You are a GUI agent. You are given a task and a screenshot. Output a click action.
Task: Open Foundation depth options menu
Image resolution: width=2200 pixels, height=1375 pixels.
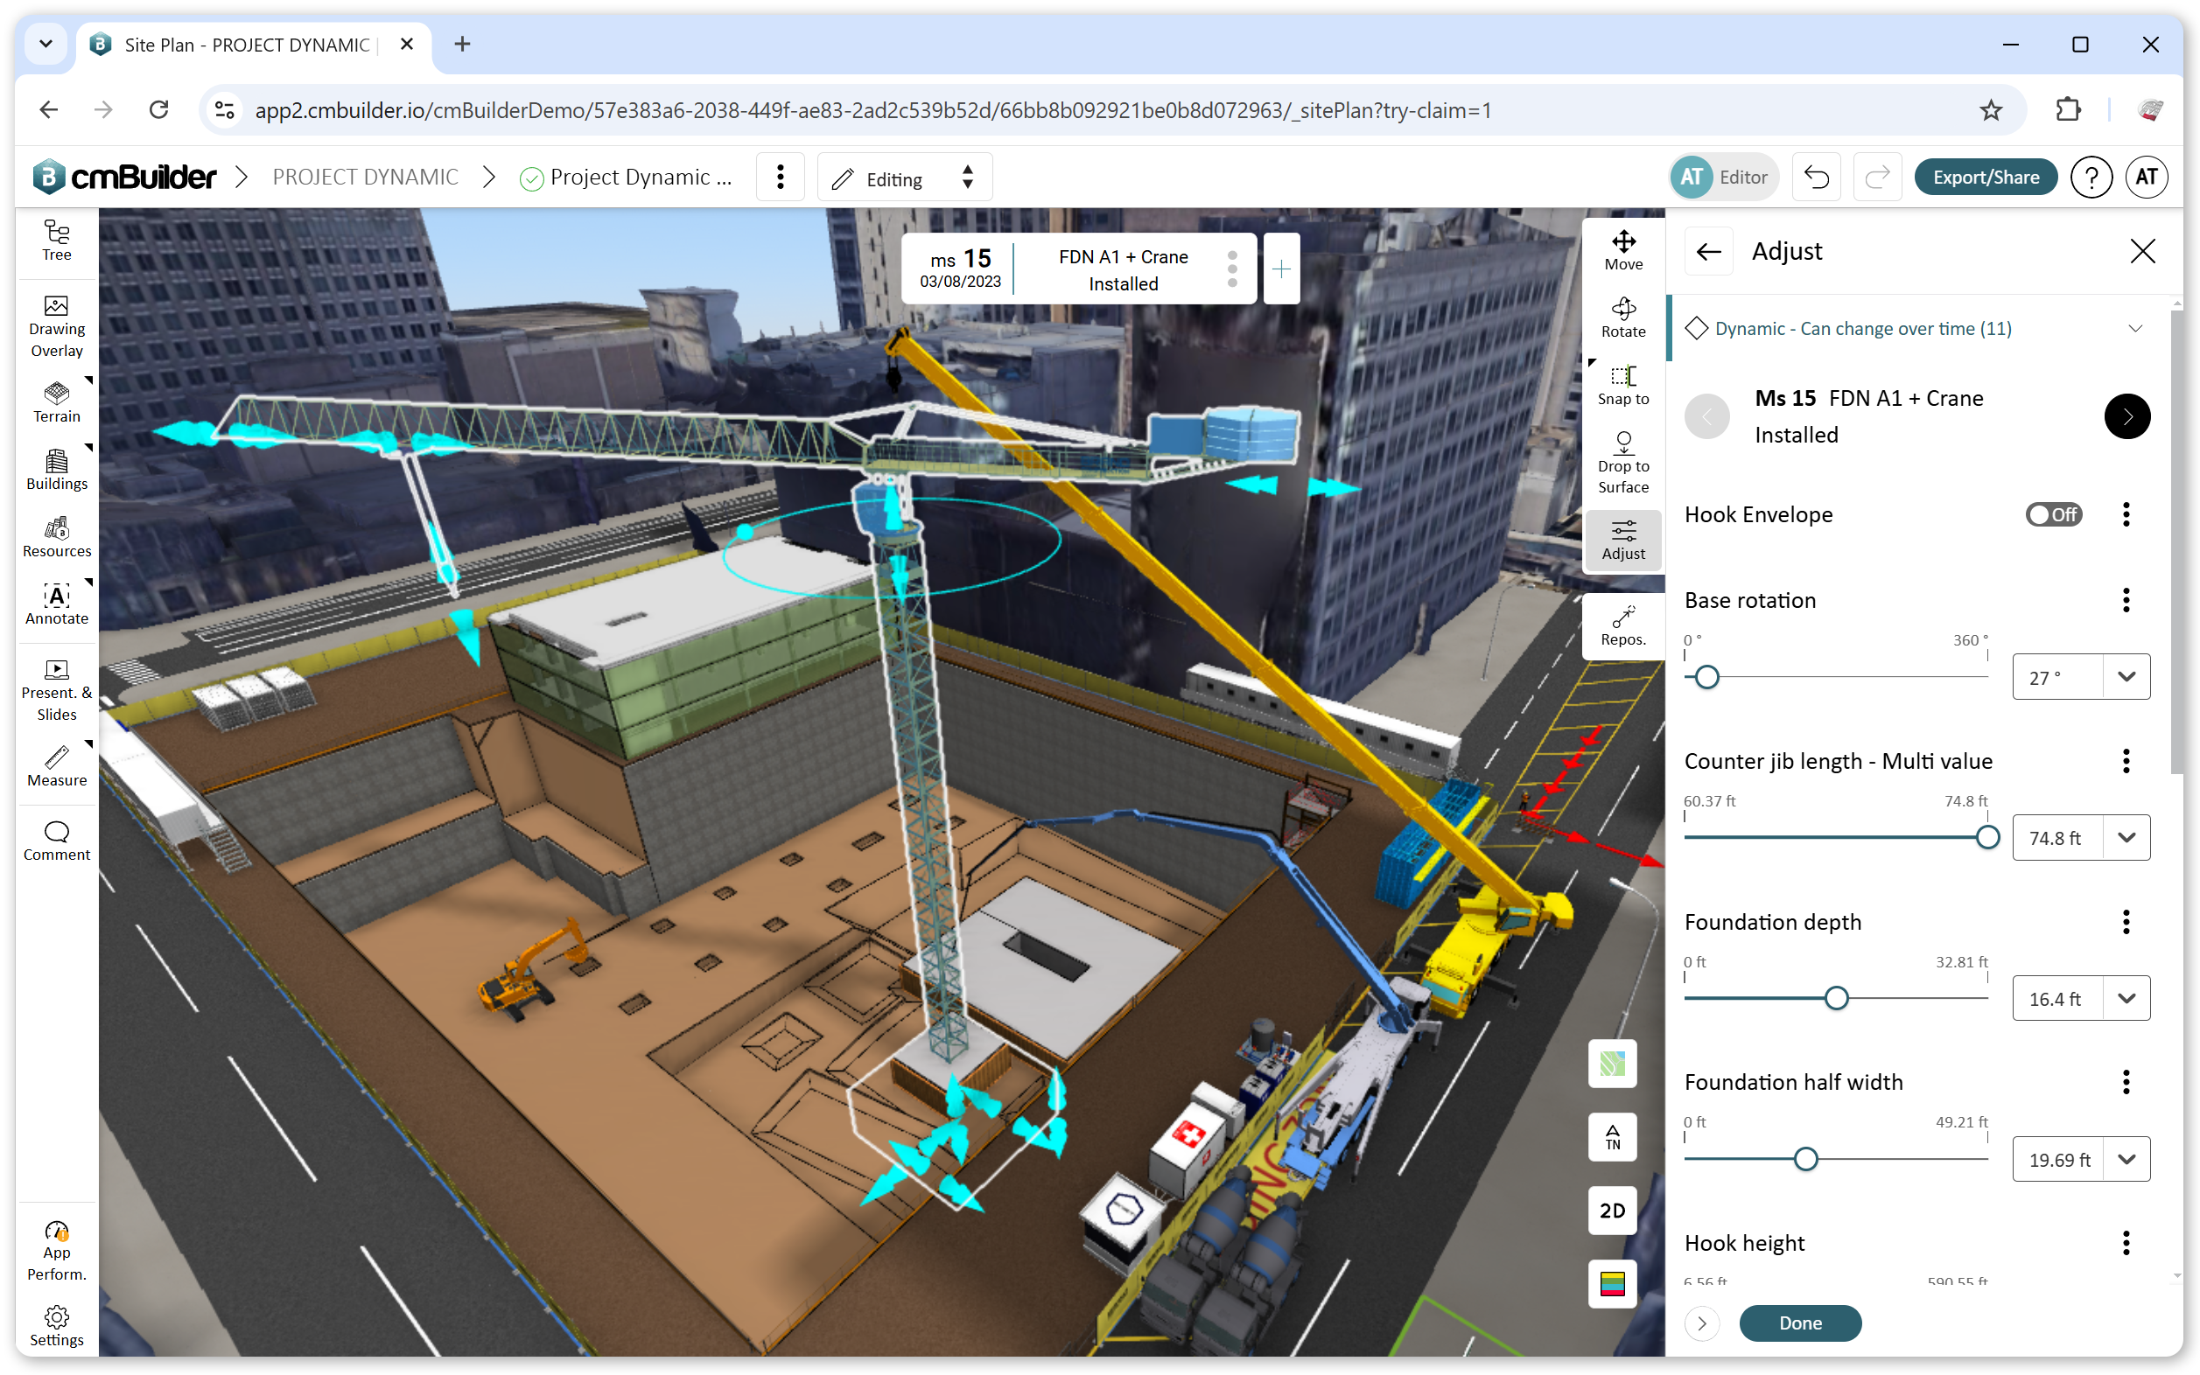click(x=2126, y=922)
